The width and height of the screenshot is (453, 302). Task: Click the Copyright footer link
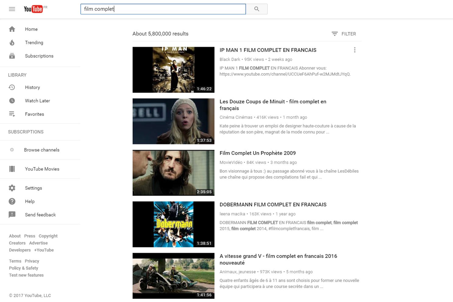48,236
